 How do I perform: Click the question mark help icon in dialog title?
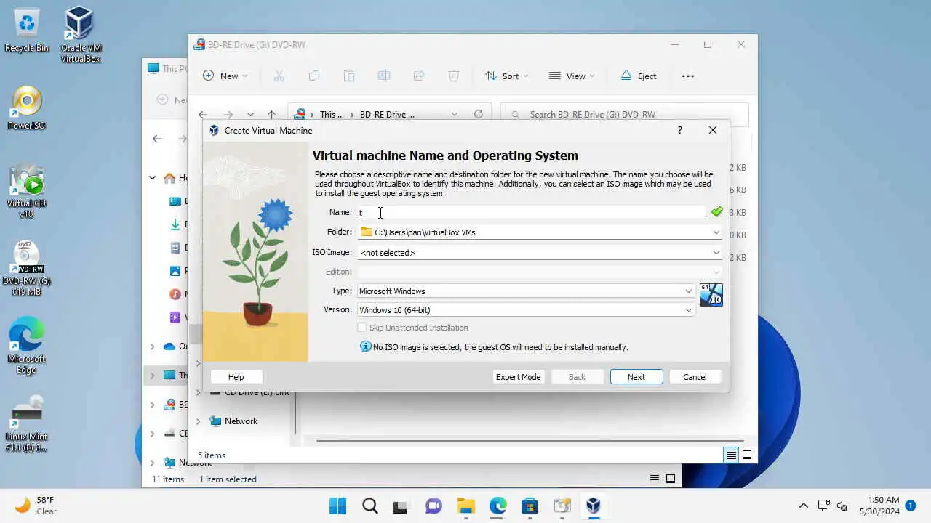coord(679,130)
